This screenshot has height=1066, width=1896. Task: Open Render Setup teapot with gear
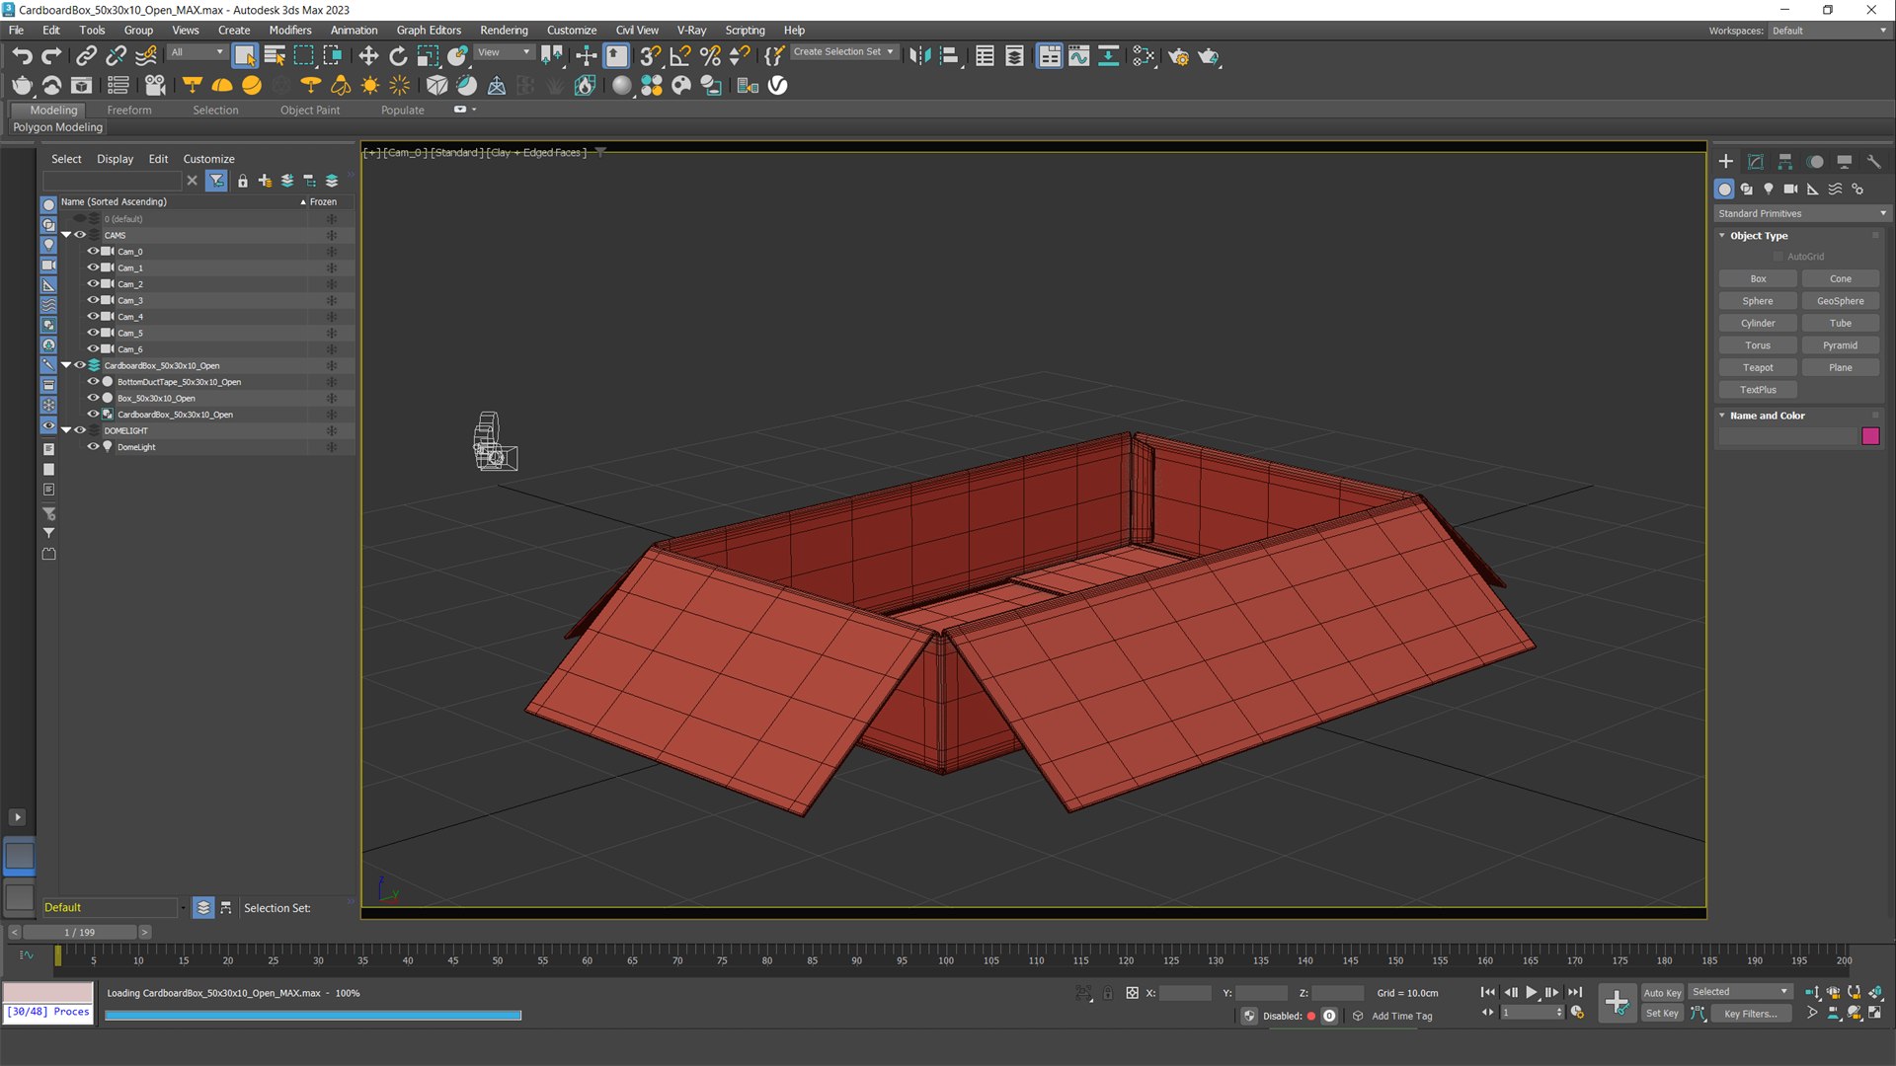click(1179, 56)
